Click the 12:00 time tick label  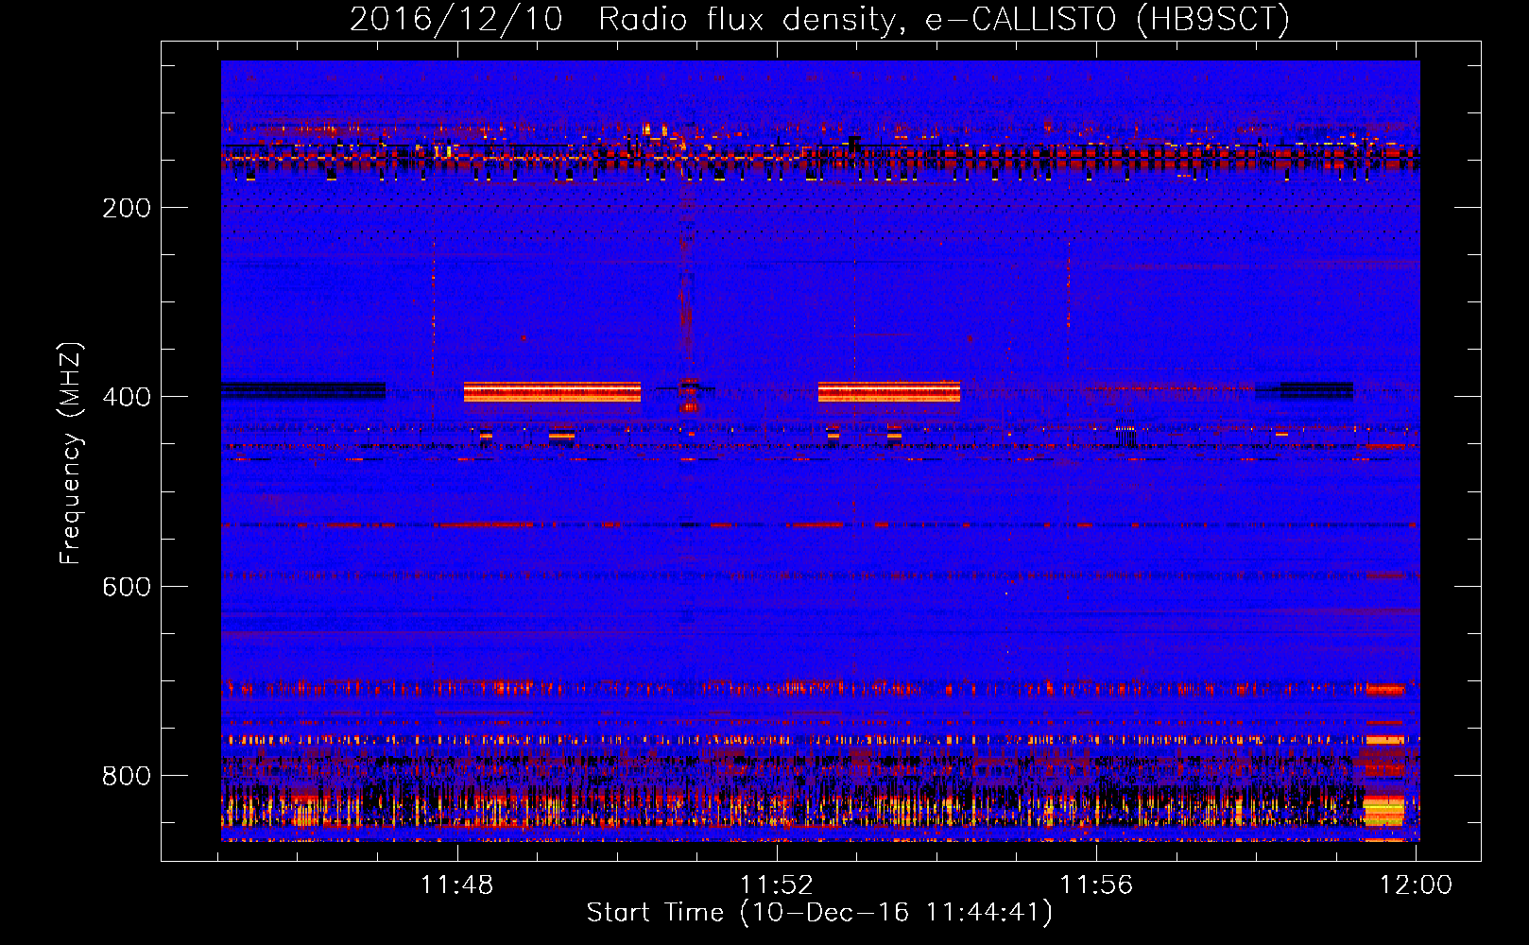tap(1416, 885)
